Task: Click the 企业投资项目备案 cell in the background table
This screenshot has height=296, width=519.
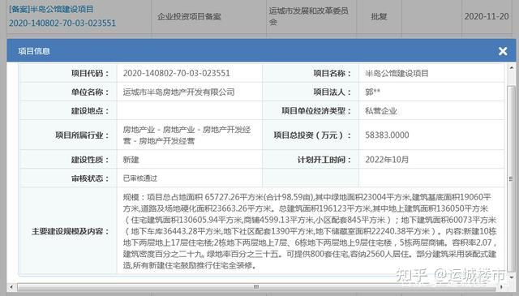Action: tap(189, 16)
